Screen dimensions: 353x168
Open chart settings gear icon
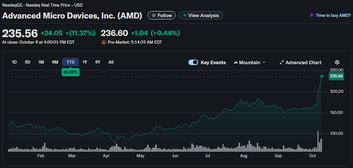(337, 62)
